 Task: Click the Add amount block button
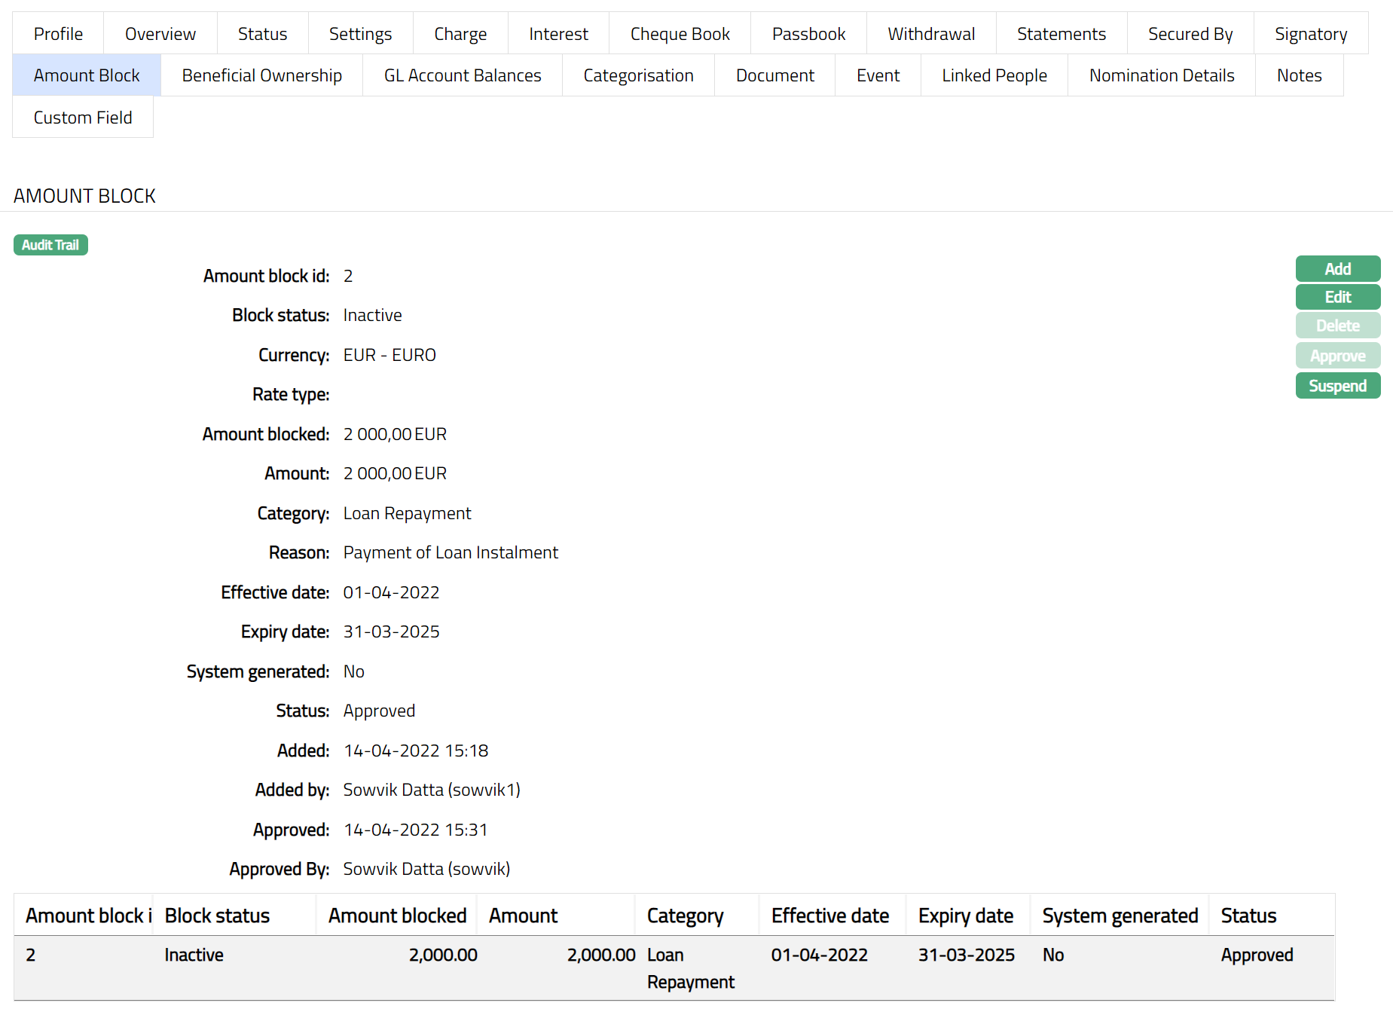tap(1337, 269)
